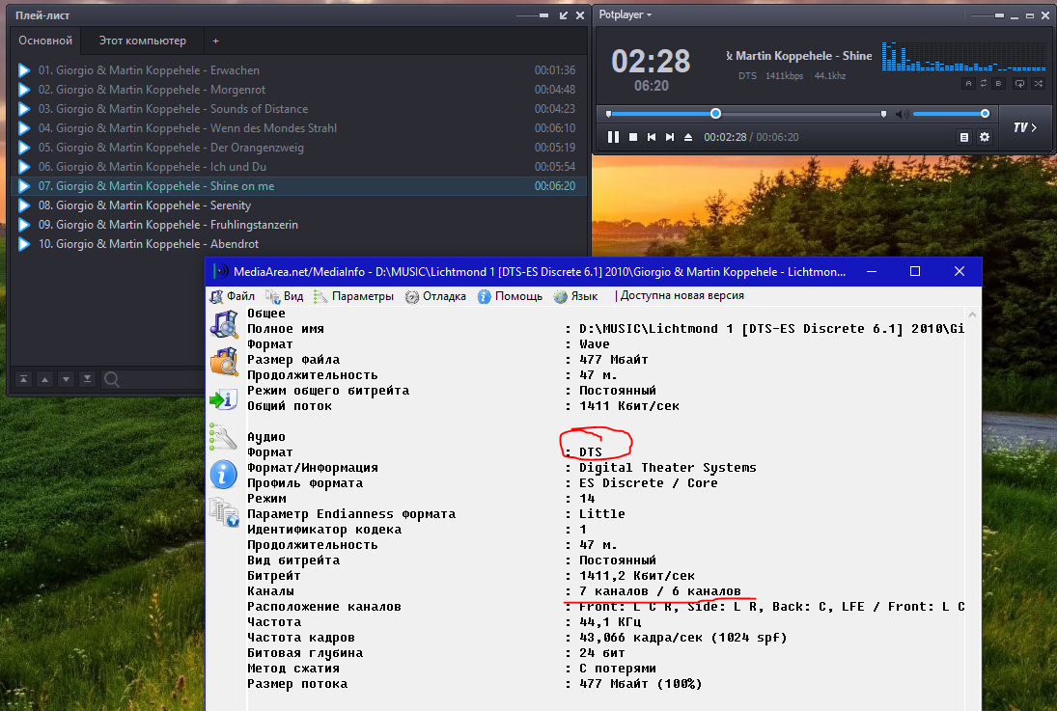Open MediaInfo preferences wrench icon
The height and width of the screenshot is (711, 1057).
(x=224, y=437)
